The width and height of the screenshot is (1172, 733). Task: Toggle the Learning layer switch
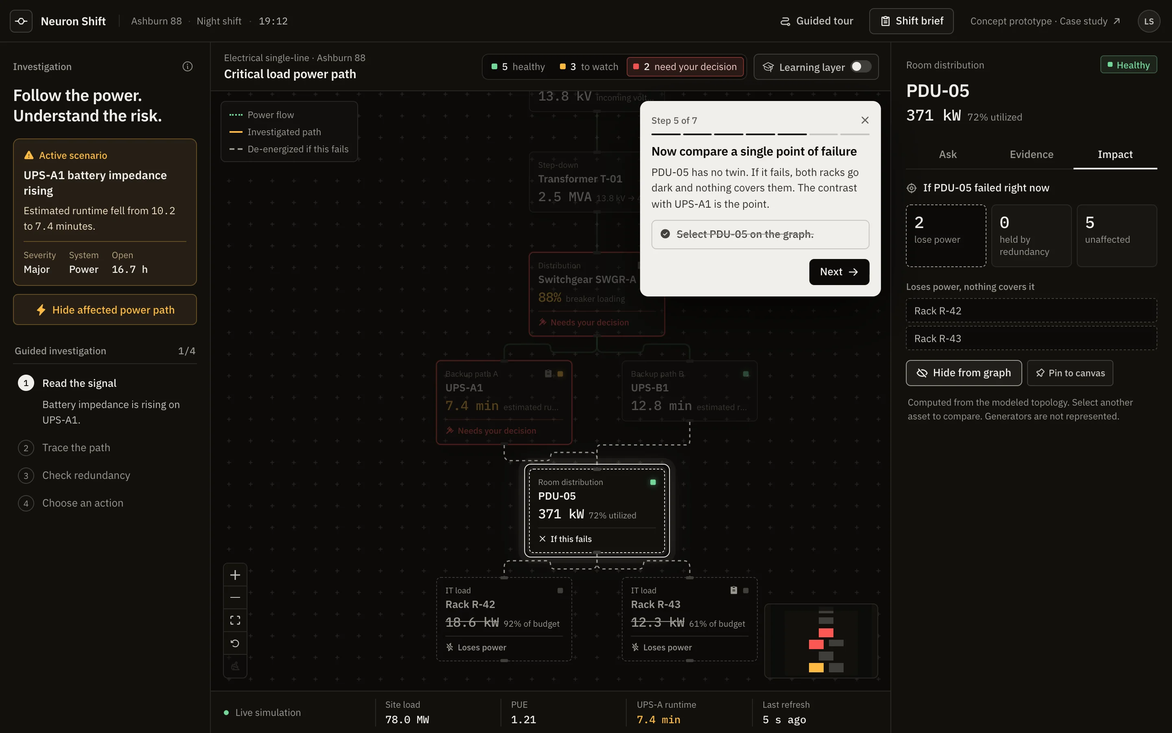click(x=861, y=66)
